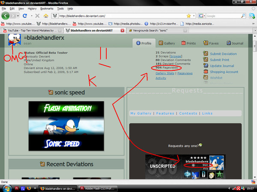Click the bladehandlerx Firefox taskbar button

pyautogui.click(x=58, y=189)
